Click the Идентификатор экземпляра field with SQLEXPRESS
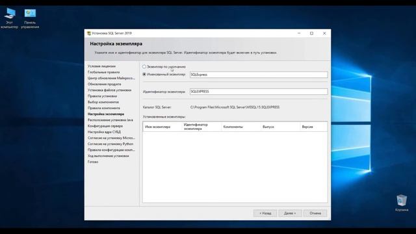This screenshot has width=416, height=234. (259, 92)
